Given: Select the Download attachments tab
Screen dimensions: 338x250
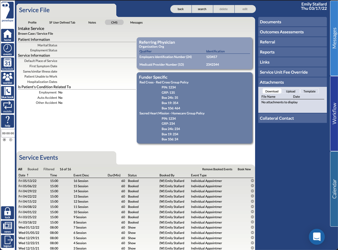Looking at the screenshot, I should click(272, 91).
